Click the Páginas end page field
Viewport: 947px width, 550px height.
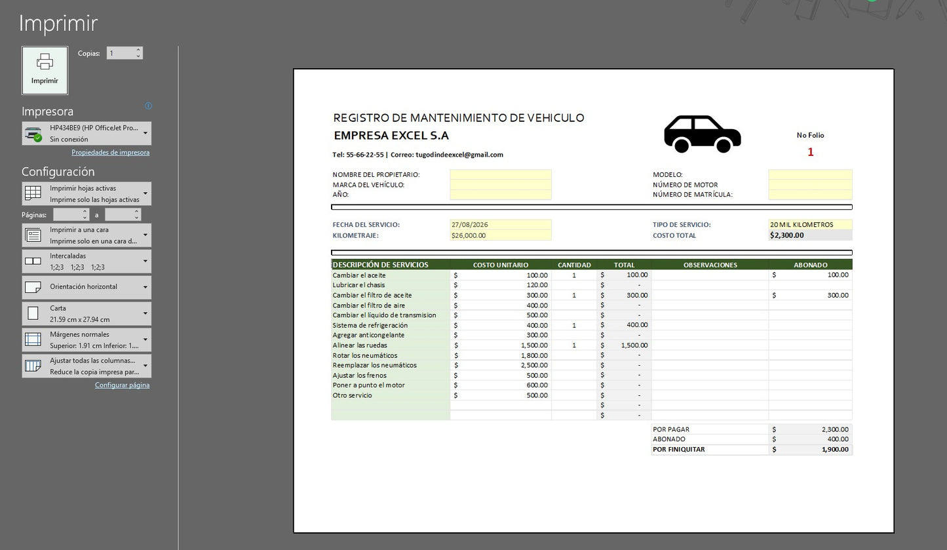click(x=119, y=214)
